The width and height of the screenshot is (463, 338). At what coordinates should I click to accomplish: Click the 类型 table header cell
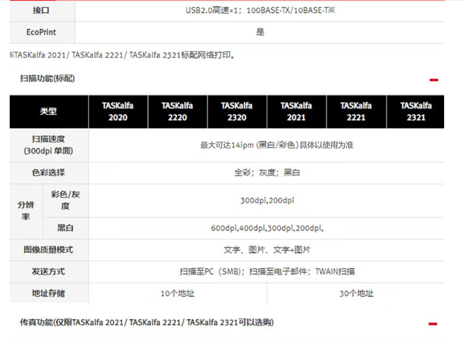(49, 111)
